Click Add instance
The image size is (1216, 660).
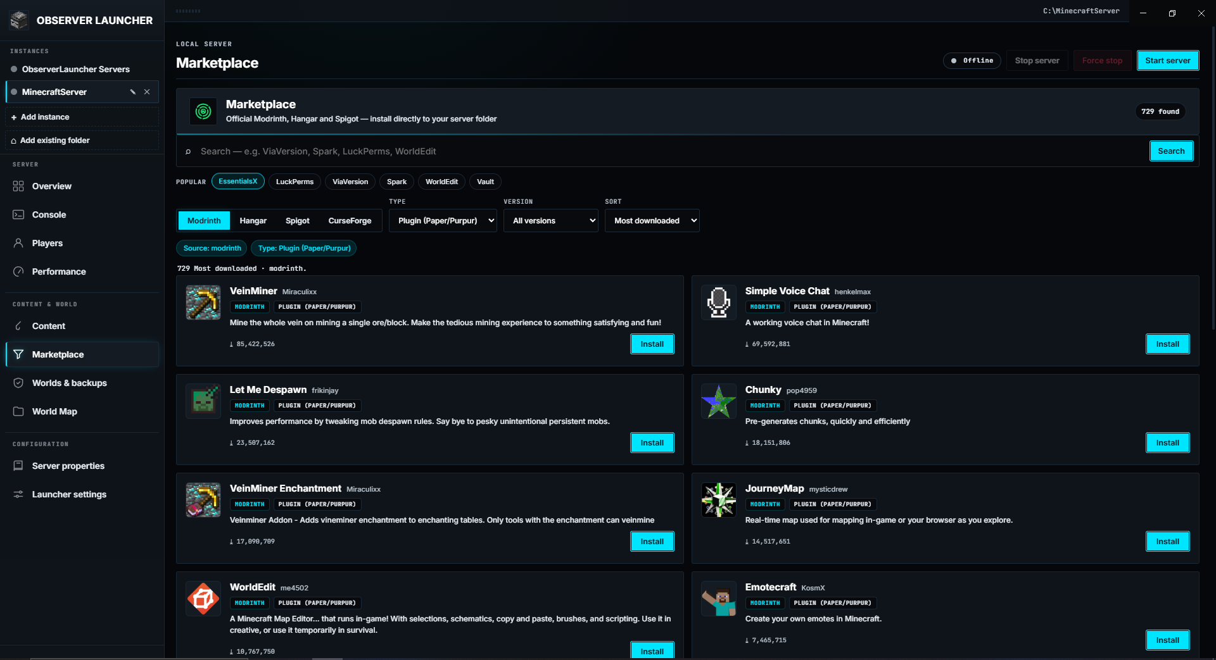82,117
